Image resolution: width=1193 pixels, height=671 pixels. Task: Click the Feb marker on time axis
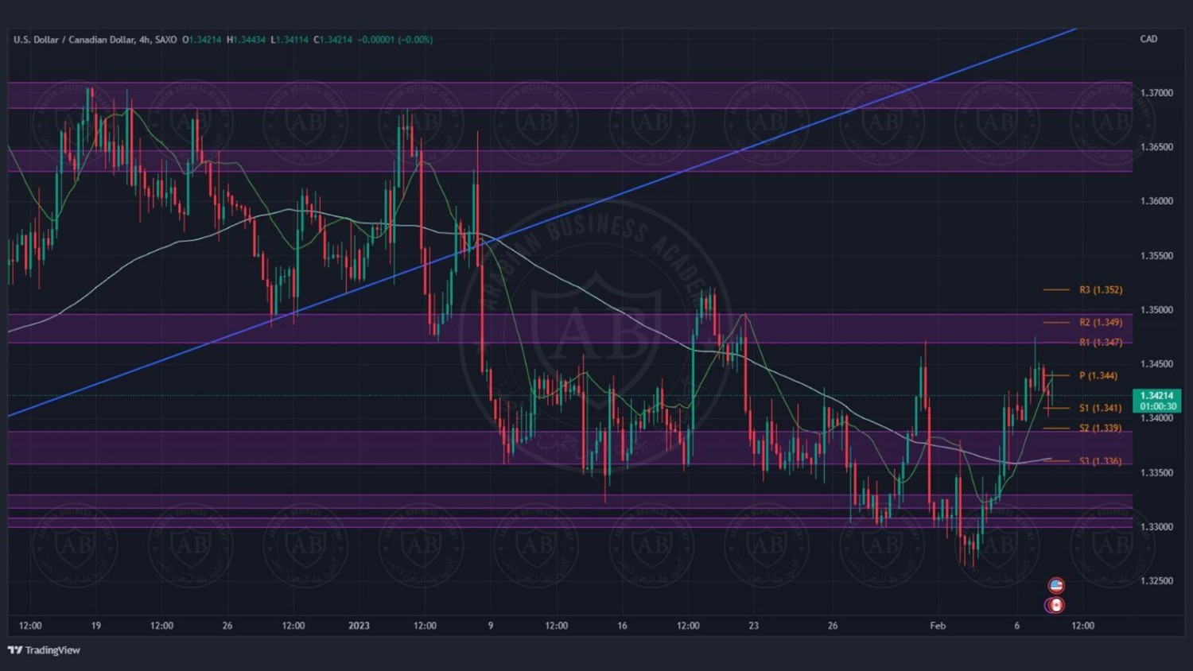tap(938, 626)
